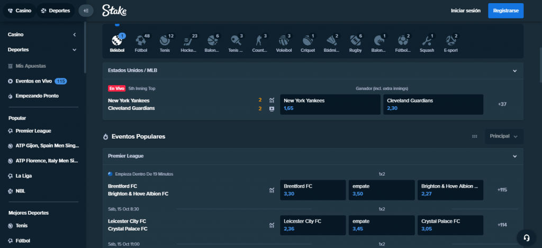Viewport: 542px width, 248px height.
Task: Select the Fútbol sala icon with 2 events
Action: point(403,41)
